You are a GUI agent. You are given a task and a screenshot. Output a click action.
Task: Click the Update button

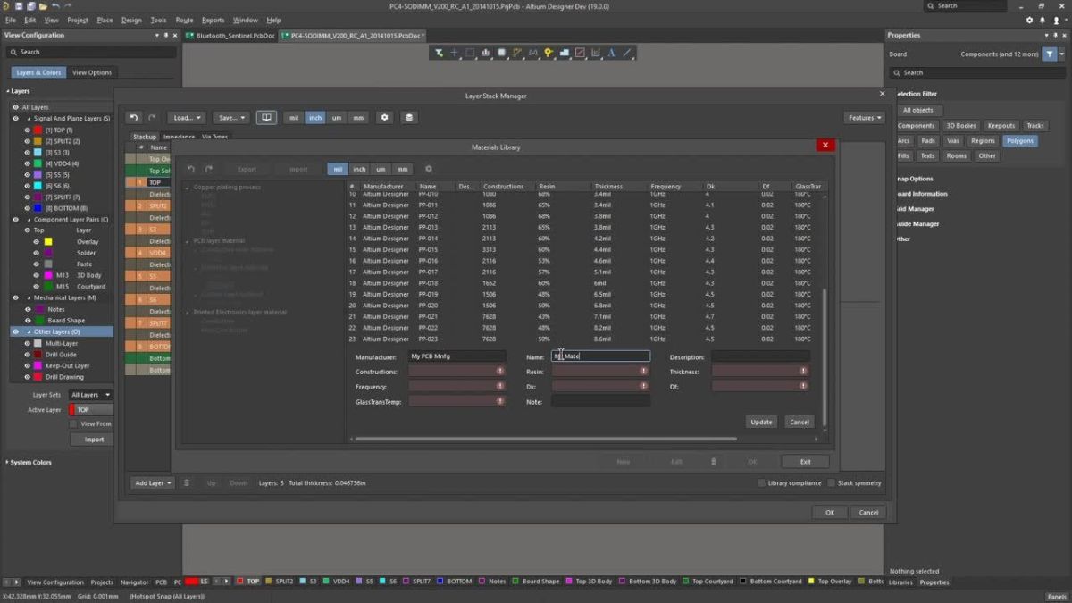coord(760,421)
